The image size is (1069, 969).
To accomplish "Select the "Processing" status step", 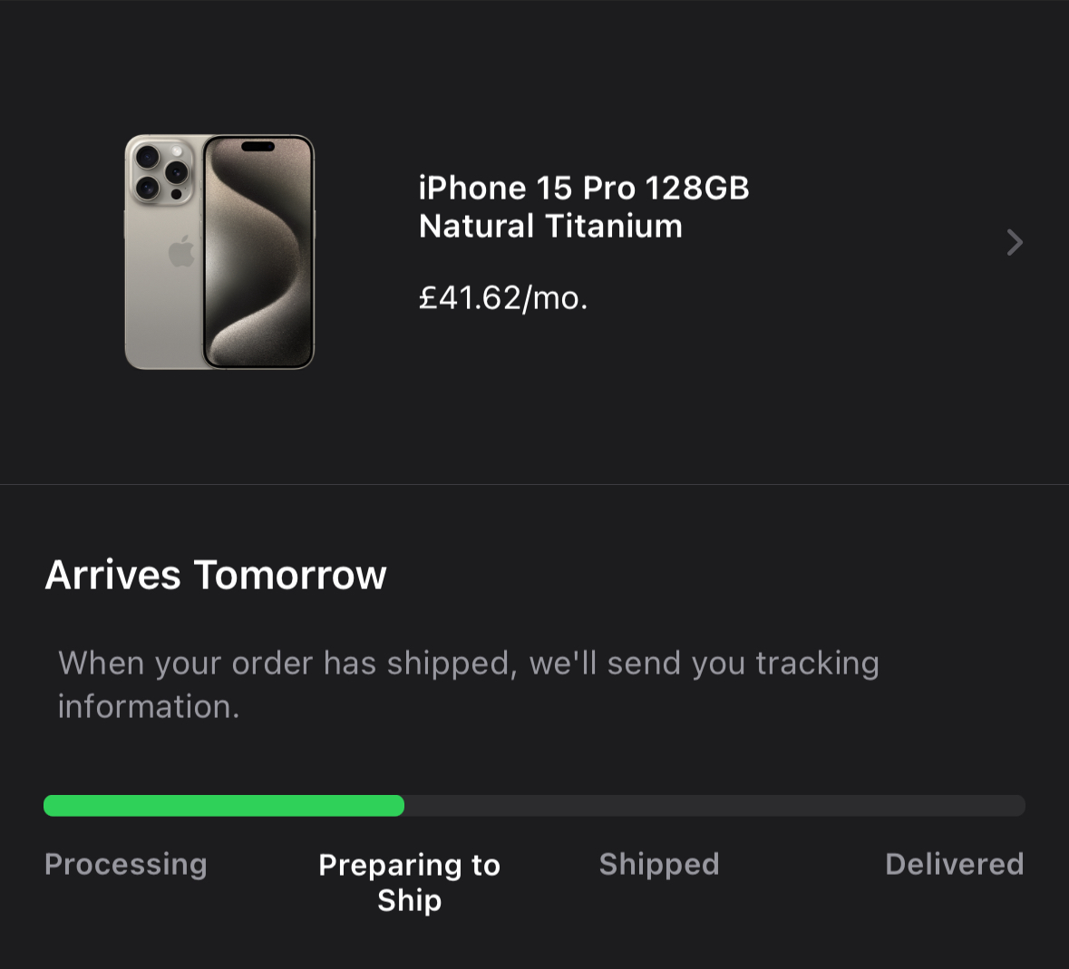I will [x=126, y=864].
